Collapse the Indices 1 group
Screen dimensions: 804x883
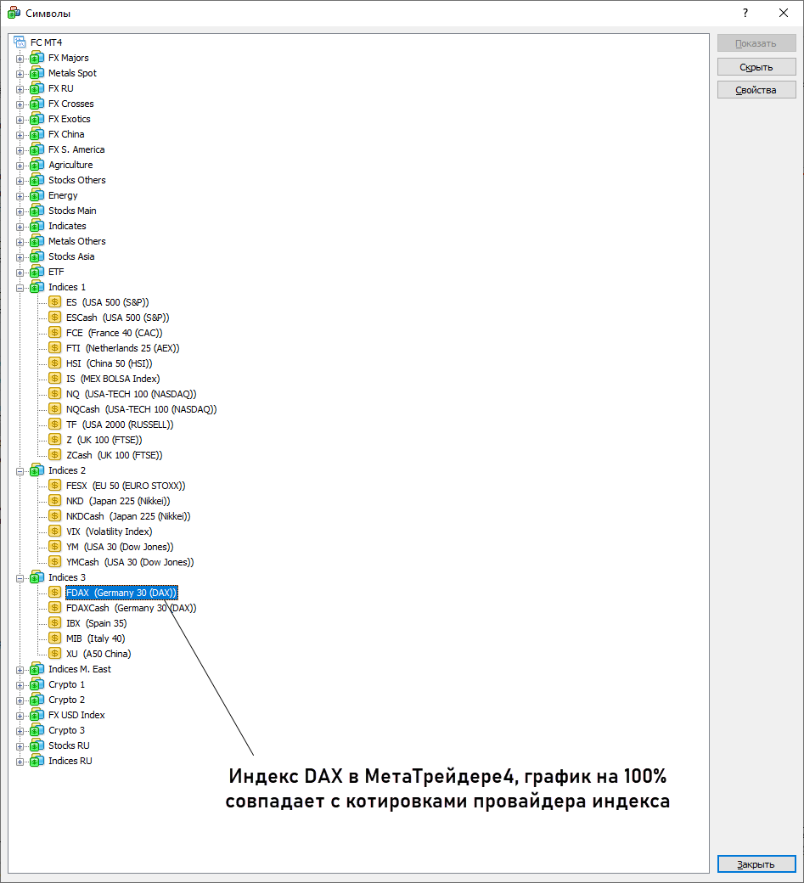[20, 288]
